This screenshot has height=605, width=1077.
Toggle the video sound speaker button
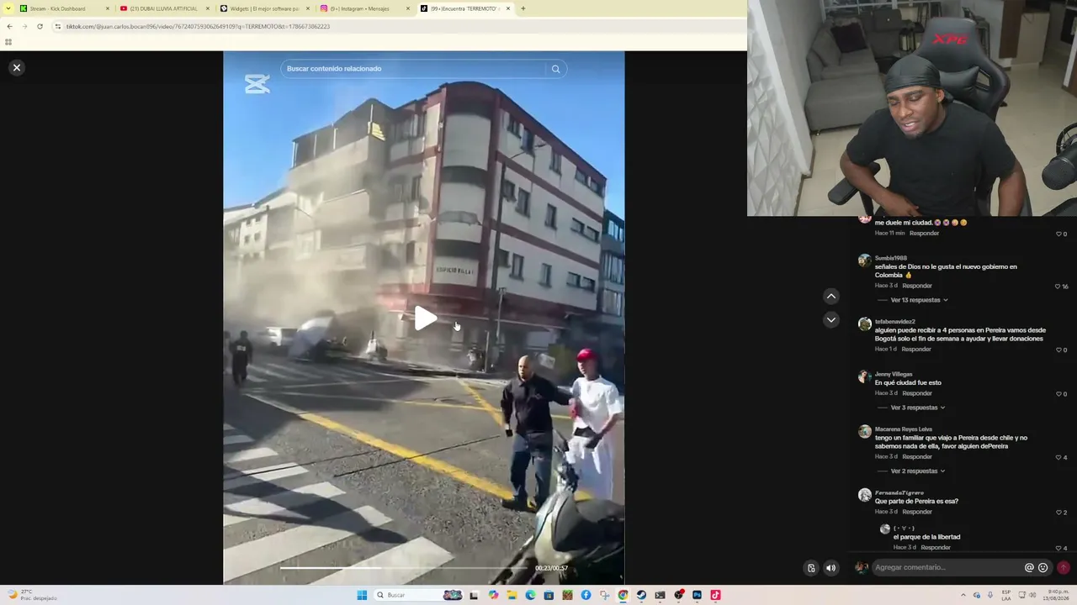pos(831,568)
